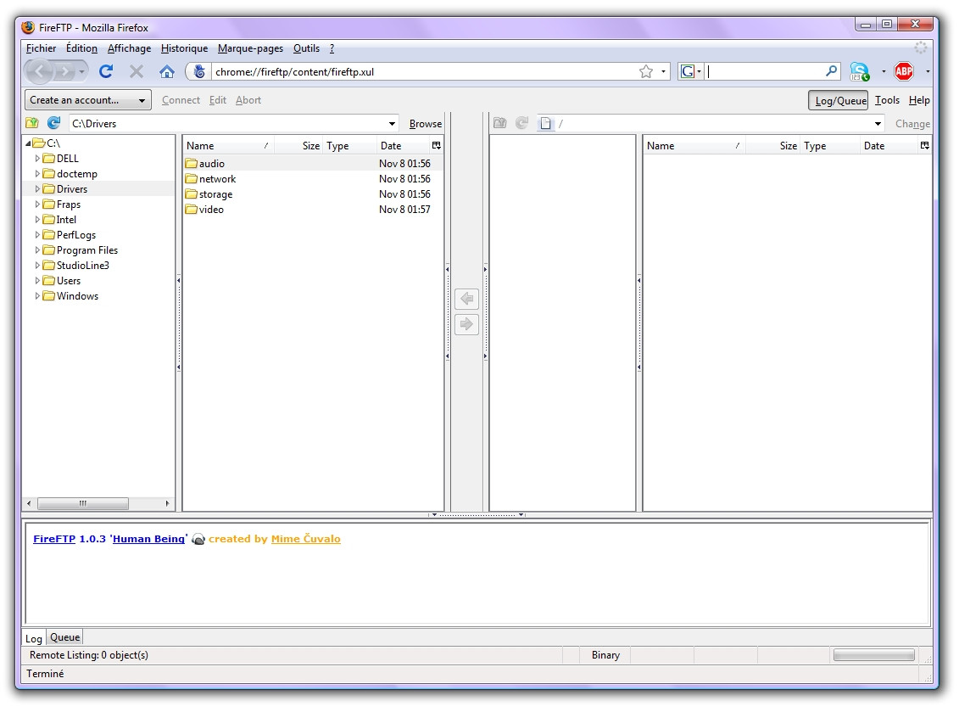Click the site identity icon in address bar
Viewport: 959px width, 712px height.
pyautogui.click(x=199, y=71)
